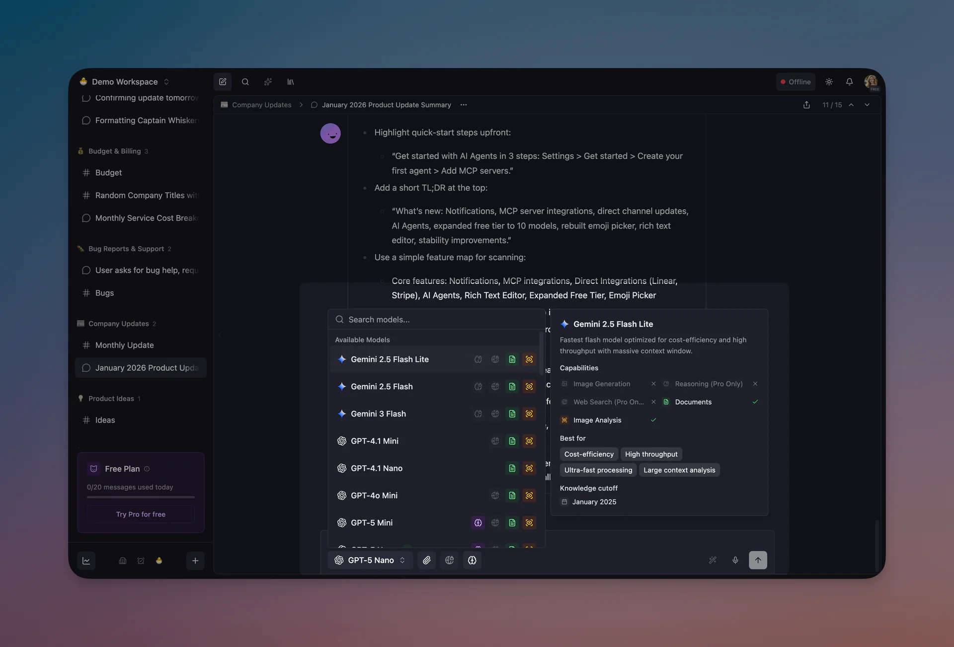This screenshot has height=647, width=954.
Task: Open the library icon in top toolbar
Action: (x=291, y=82)
